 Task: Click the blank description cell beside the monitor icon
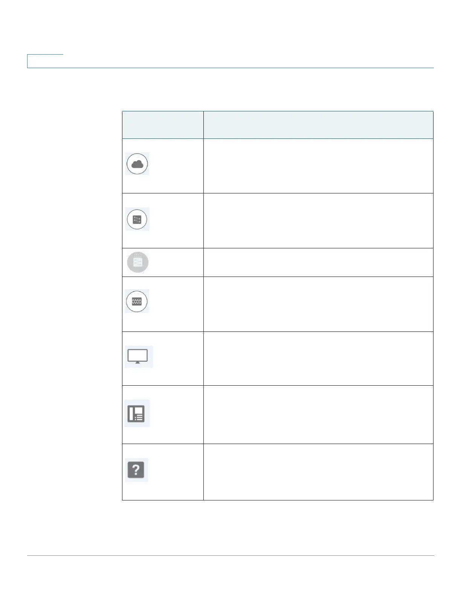point(318,358)
